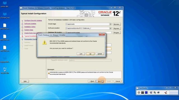Go to Installation Option step
179x100 pixels.
[x=30, y=27]
